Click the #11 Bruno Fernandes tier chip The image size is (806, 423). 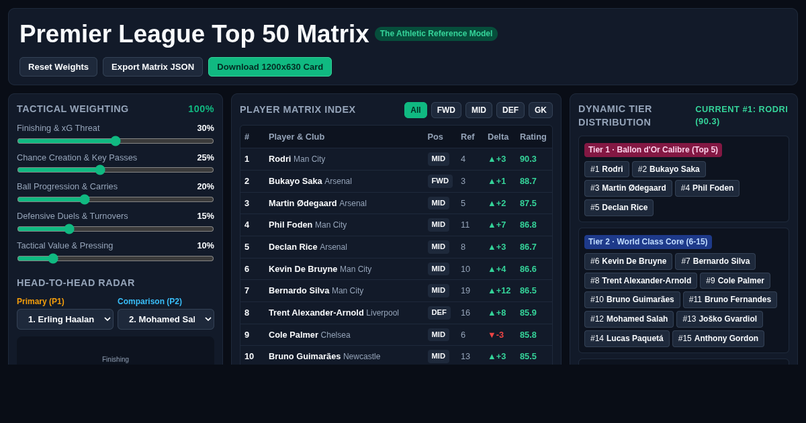tap(730, 299)
